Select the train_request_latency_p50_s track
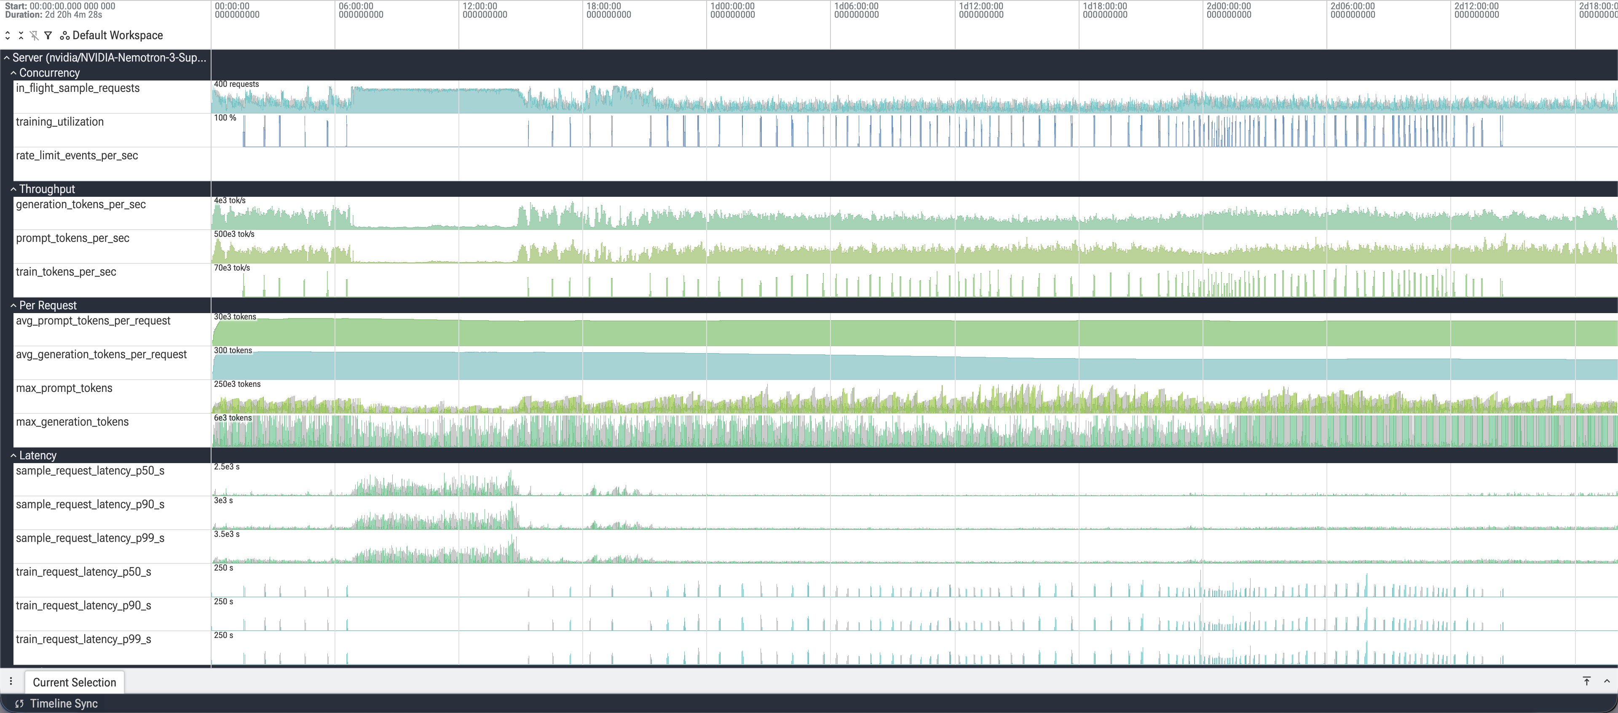This screenshot has width=1618, height=713. pyautogui.click(x=83, y=572)
